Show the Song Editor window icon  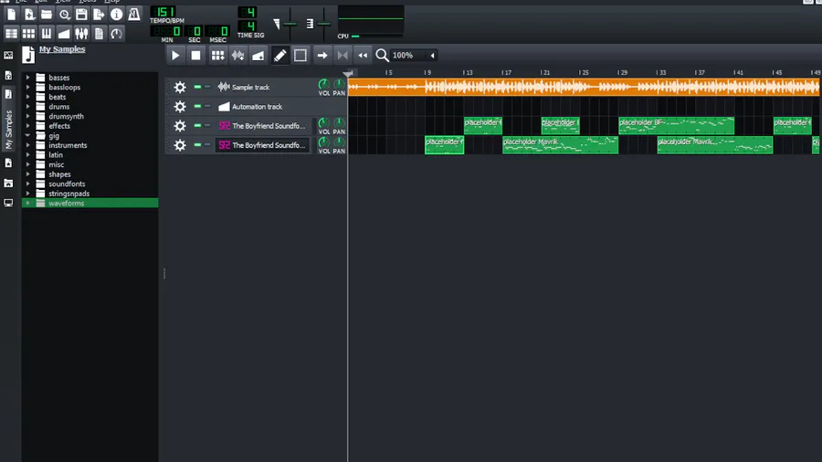[12, 34]
